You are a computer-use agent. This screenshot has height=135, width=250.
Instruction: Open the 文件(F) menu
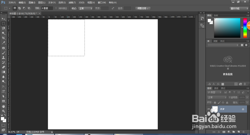tap(12, 3)
